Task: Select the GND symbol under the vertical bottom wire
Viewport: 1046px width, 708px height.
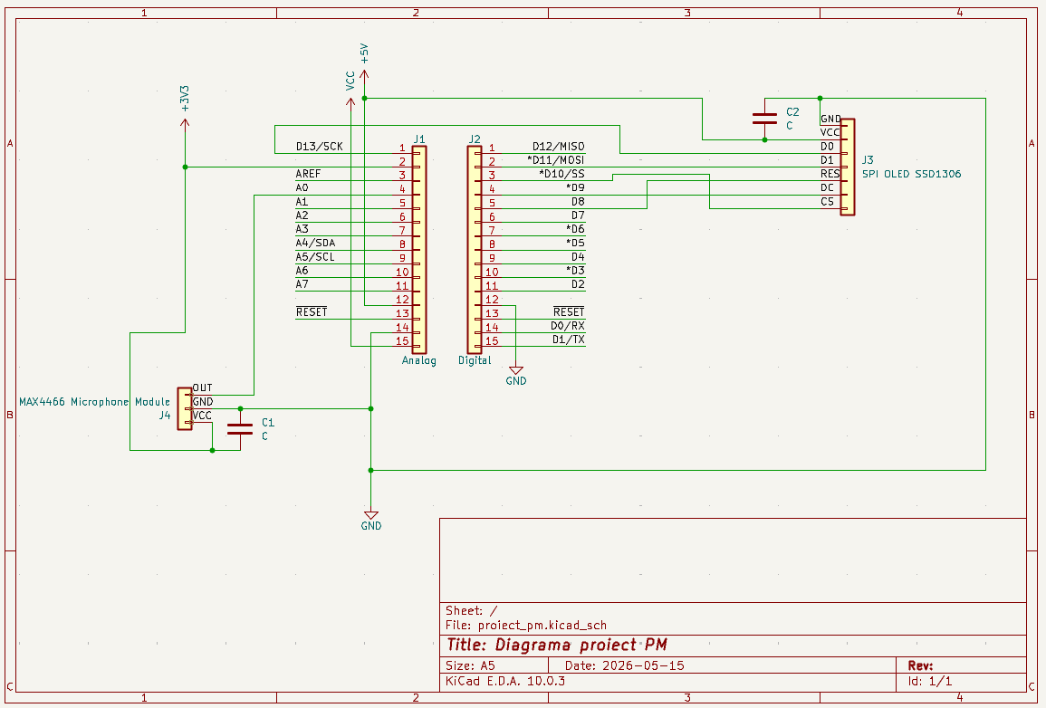Action: (x=371, y=515)
